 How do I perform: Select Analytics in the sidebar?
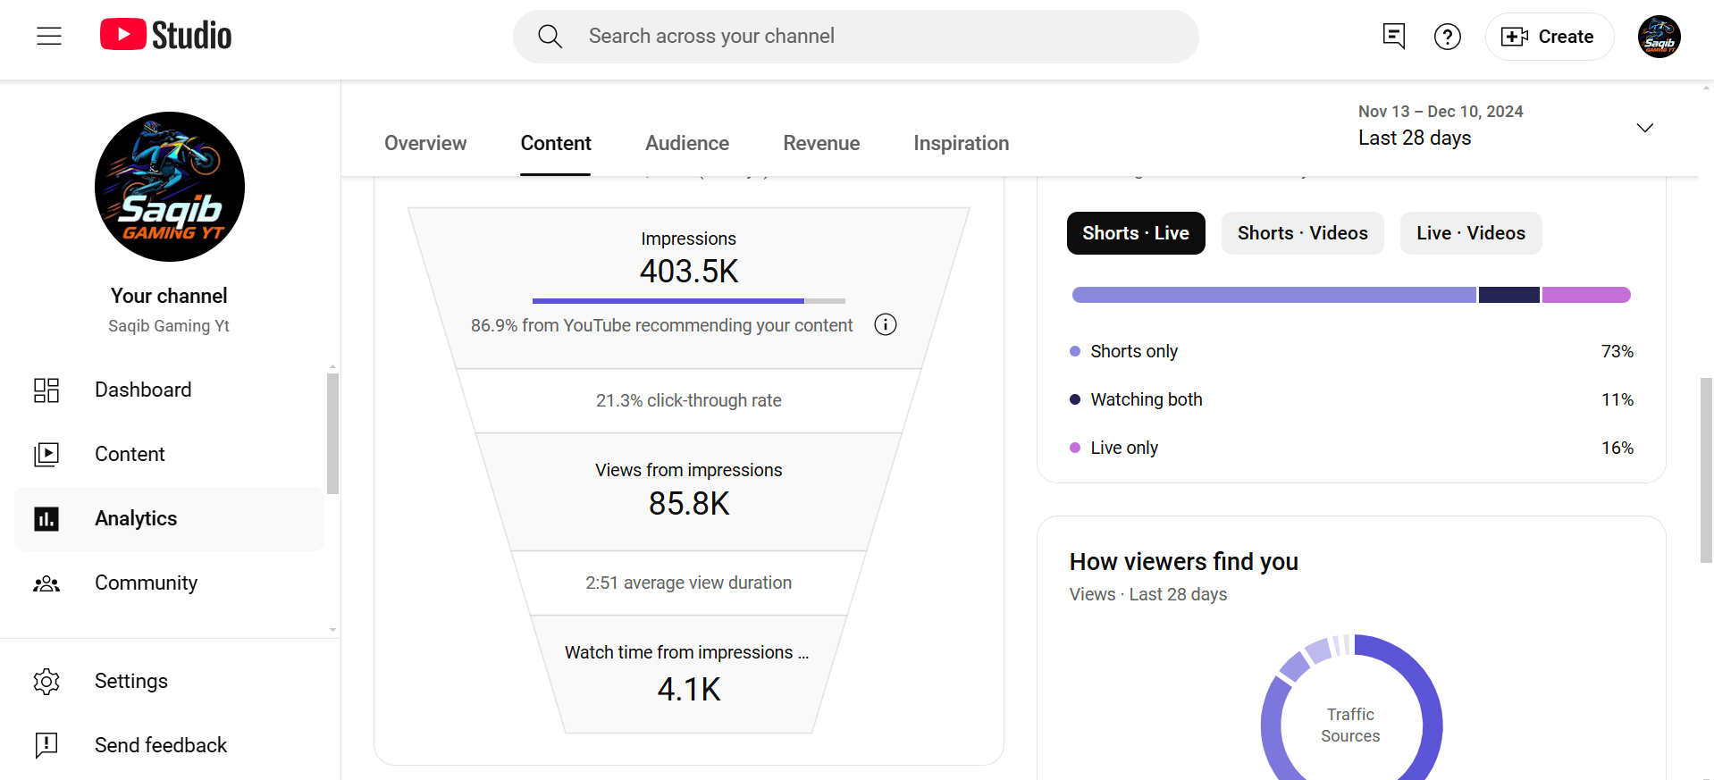(x=170, y=518)
